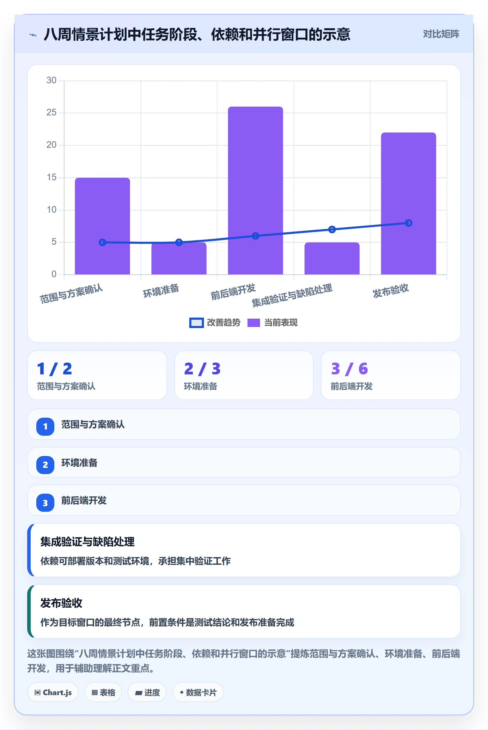Click the trend line point above 集成验证与缺陷处理

pos(332,229)
